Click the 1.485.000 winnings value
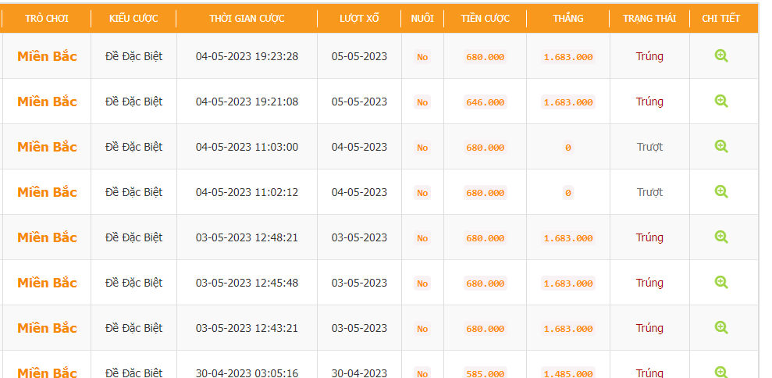 tap(567, 373)
